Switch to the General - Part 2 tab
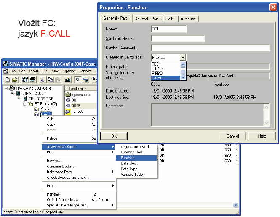Viewport: 280px width, 217px height. [x=148, y=19]
